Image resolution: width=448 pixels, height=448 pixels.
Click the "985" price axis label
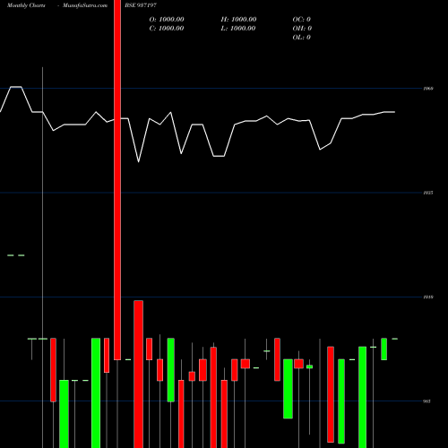click(427, 401)
